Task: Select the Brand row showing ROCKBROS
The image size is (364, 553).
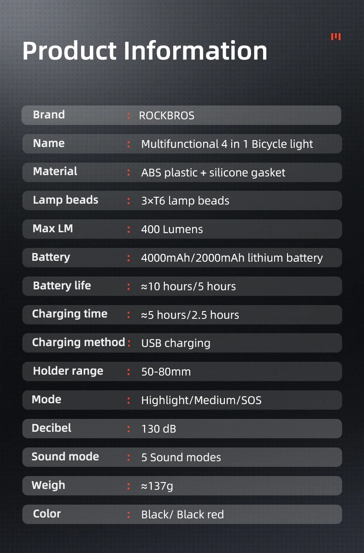Action: click(x=181, y=115)
